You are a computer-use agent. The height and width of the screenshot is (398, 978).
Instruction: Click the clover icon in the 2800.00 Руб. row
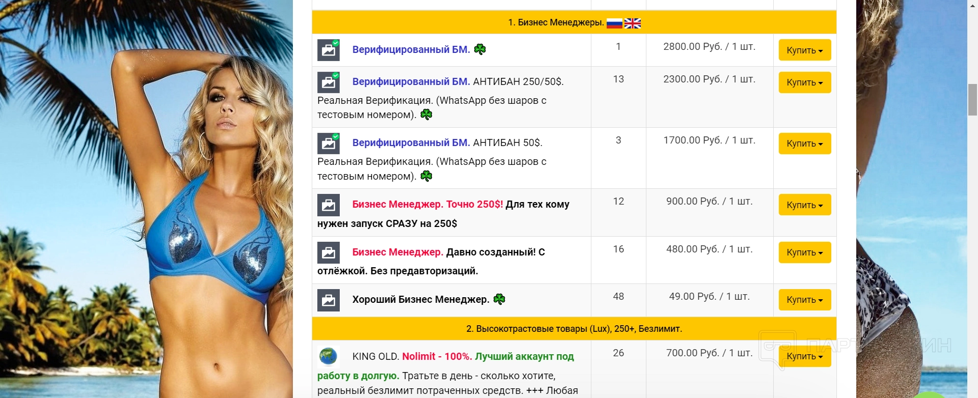pos(480,49)
